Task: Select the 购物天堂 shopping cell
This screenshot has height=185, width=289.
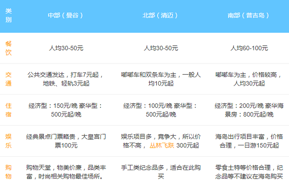Action: (x=66, y=172)
